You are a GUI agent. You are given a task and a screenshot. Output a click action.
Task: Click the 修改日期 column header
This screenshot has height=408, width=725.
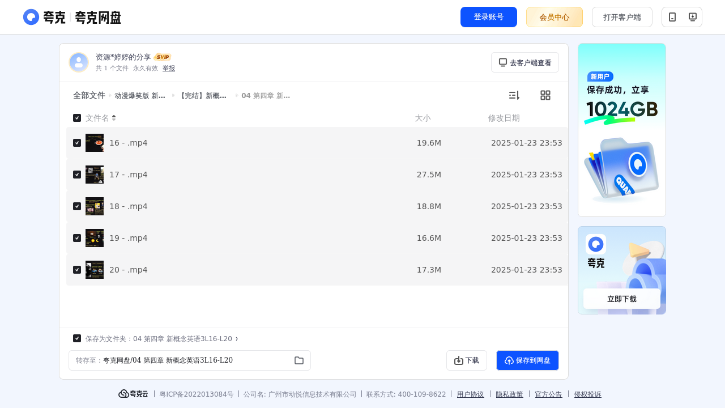504,118
